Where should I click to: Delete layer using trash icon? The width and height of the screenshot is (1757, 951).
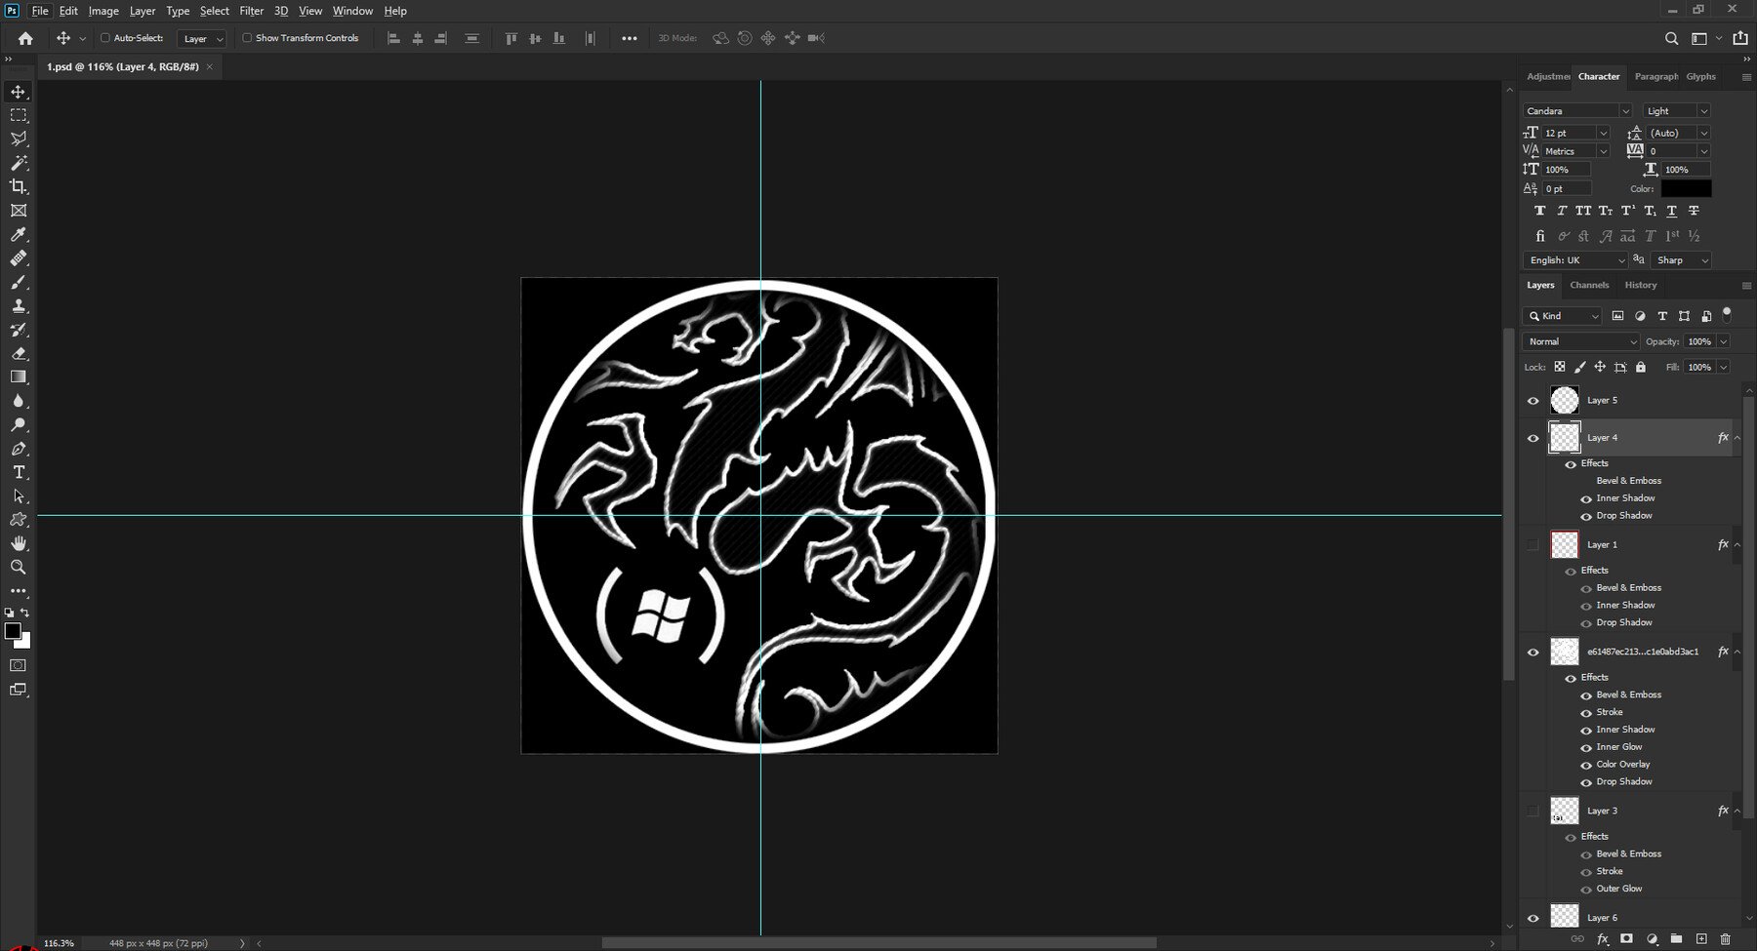click(1726, 939)
